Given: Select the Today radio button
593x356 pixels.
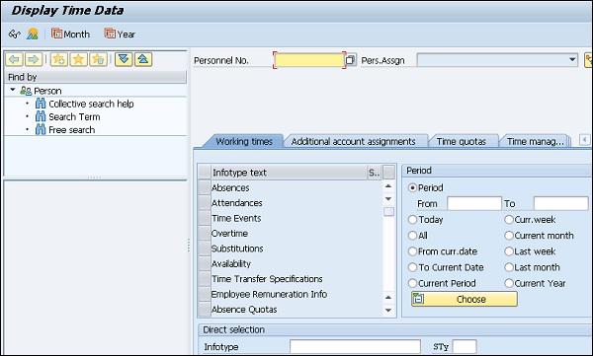Looking at the screenshot, I should pyautogui.click(x=412, y=220).
